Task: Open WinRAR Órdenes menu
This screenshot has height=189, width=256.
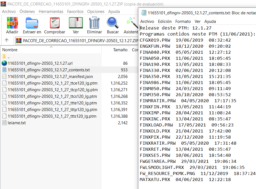Action: click(27, 12)
